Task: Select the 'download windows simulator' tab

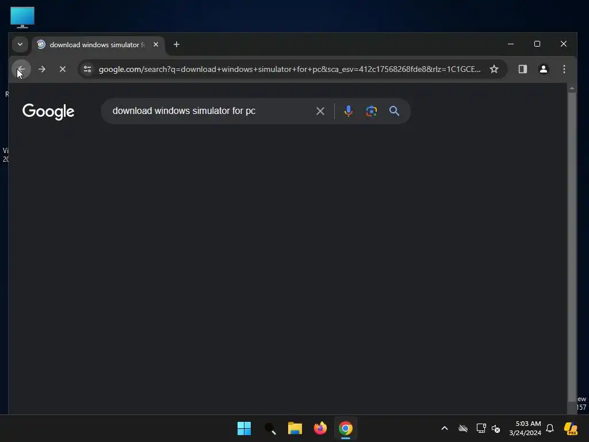Action: tap(98, 45)
